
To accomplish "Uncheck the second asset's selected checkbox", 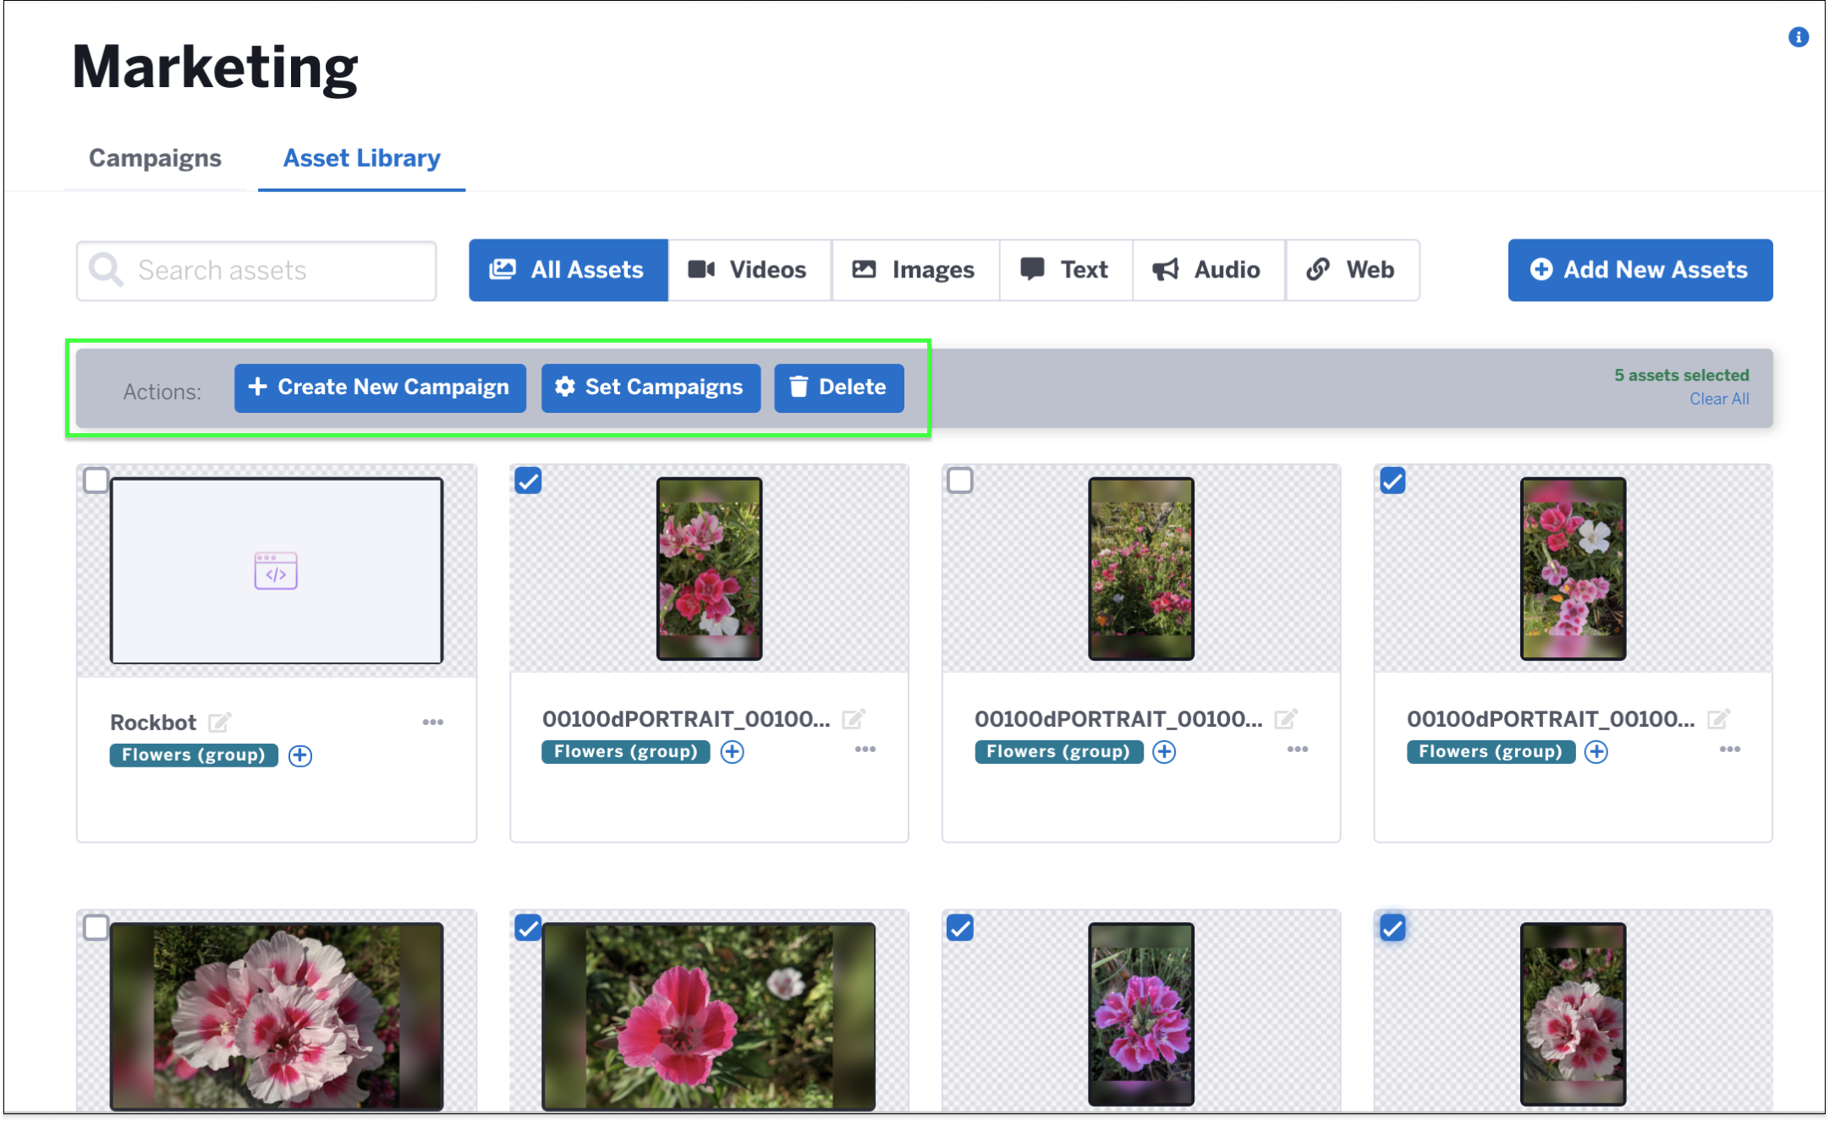I will pos(528,481).
